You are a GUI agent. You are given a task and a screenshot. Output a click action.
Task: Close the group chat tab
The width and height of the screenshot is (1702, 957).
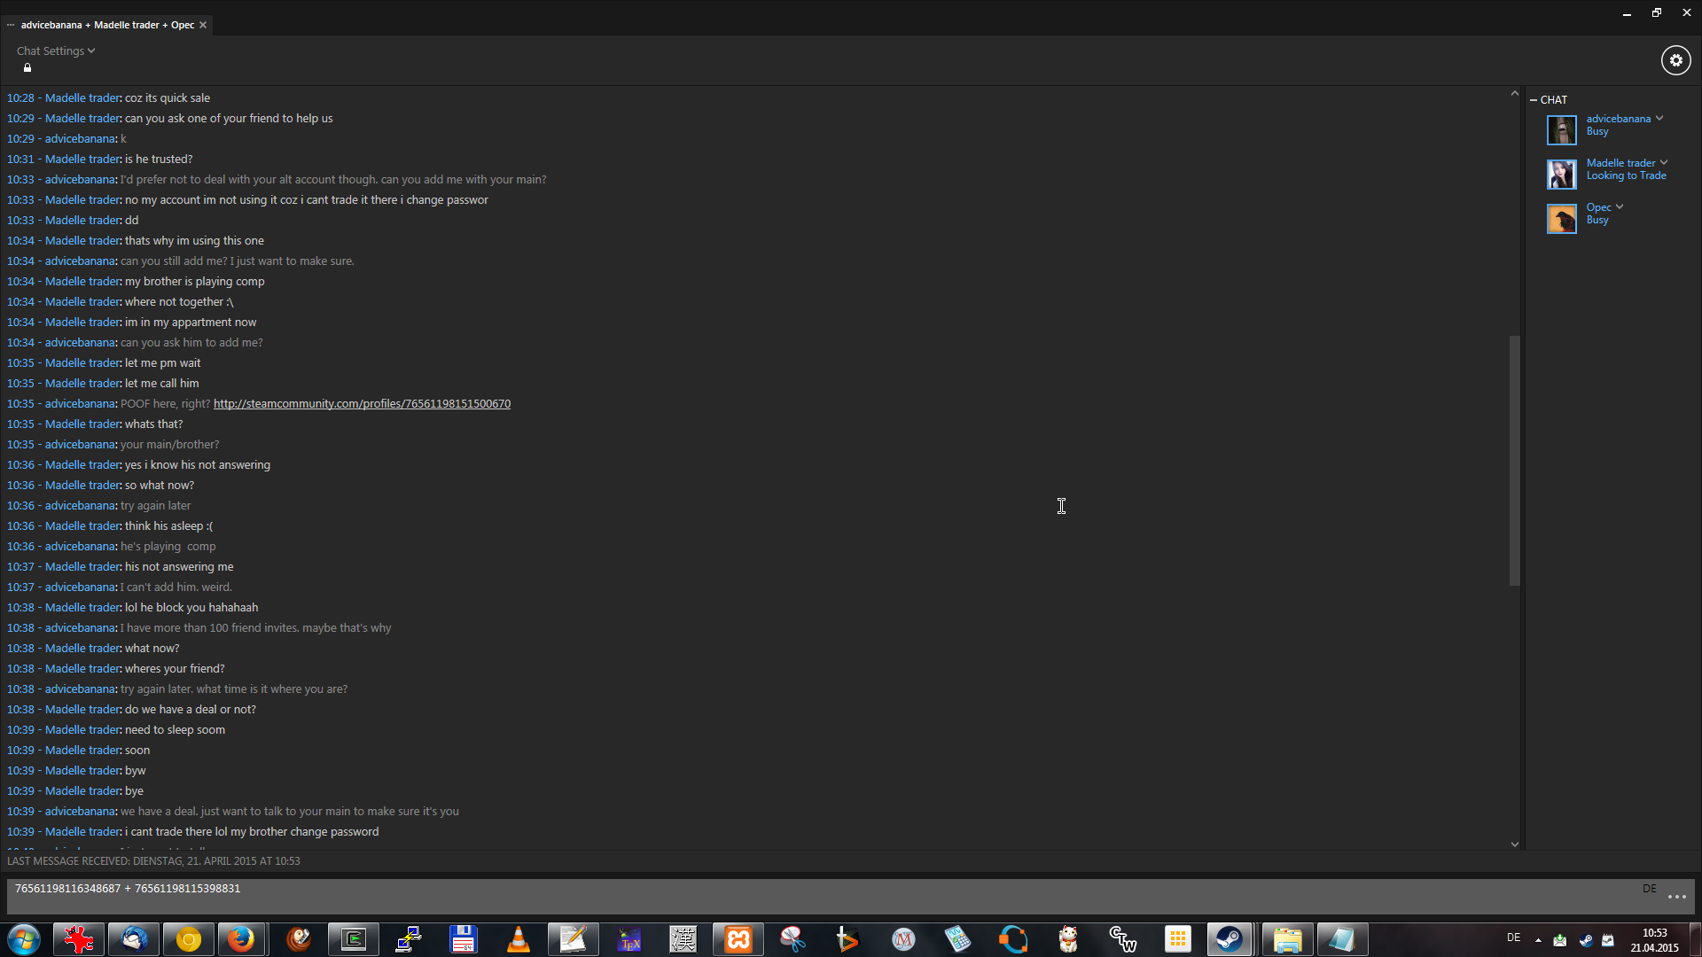[203, 25]
